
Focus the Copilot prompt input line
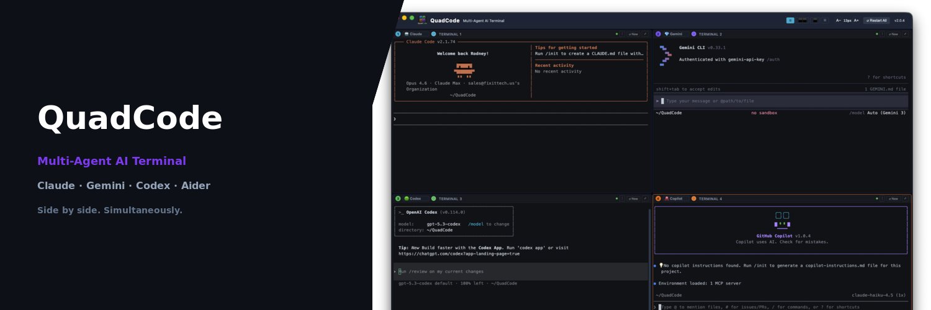click(x=782, y=307)
